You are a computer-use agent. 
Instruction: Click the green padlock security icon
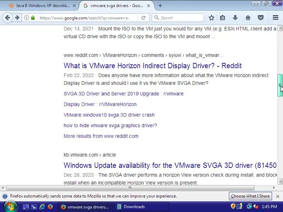pos(33,18)
